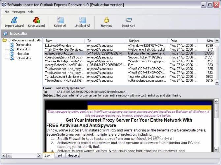Click subject 'Welcome to Talk City, Loky!'
Viewport: 221px width, 165px height.
[146, 50]
